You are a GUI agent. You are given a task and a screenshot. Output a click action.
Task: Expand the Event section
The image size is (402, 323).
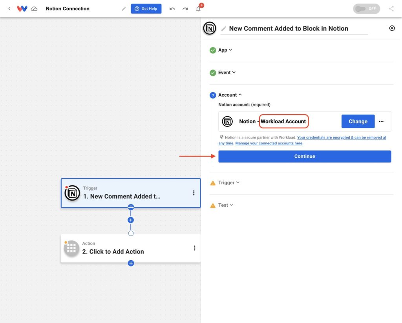(x=227, y=73)
